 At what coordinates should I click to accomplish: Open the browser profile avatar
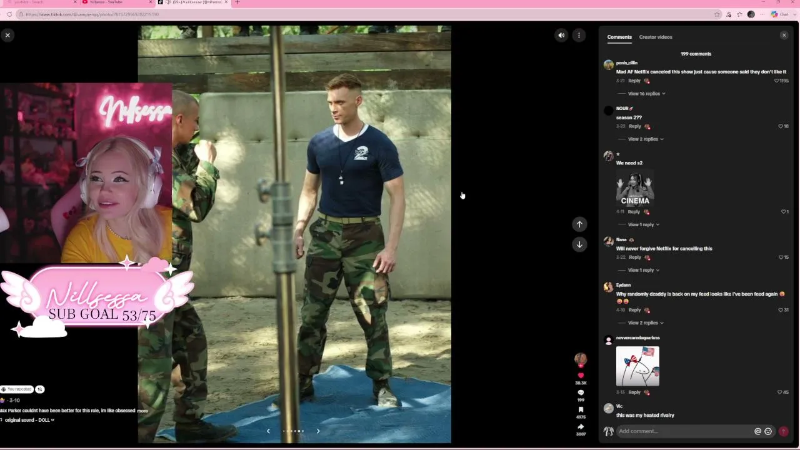(x=751, y=14)
